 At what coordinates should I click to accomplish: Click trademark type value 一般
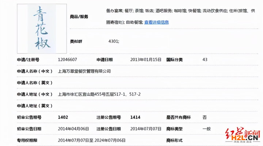click(x=207, y=129)
